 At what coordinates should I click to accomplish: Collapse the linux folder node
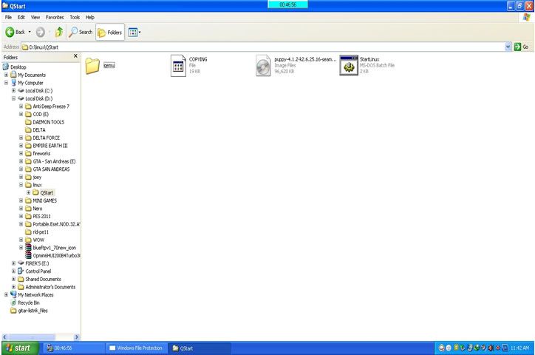tap(21, 185)
